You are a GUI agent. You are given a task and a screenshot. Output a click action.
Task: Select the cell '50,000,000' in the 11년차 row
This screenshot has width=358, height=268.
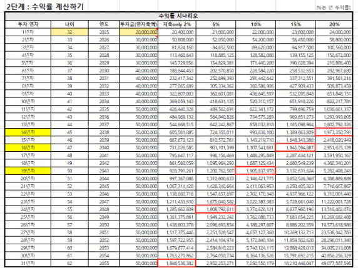pos(138,109)
